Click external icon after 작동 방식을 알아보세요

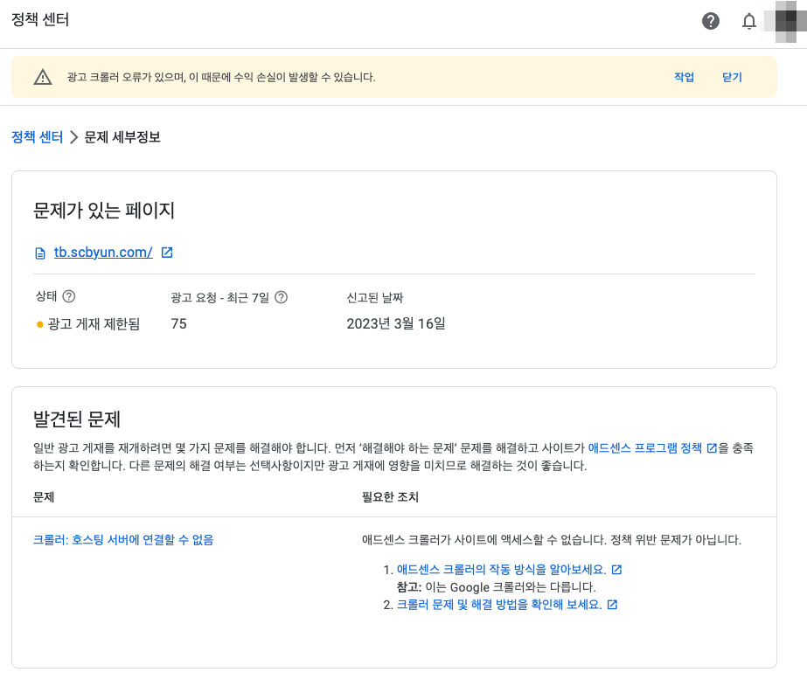[x=616, y=570]
